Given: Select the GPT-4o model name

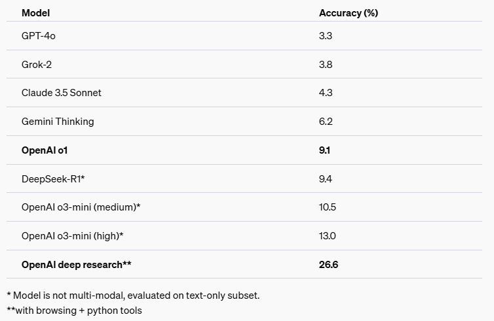Looking at the screenshot, I should pyautogui.click(x=39, y=36).
